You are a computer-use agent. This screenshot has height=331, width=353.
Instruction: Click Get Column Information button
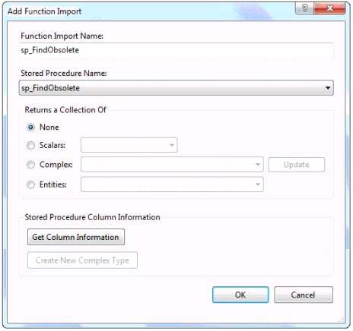[x=76, y=237]
